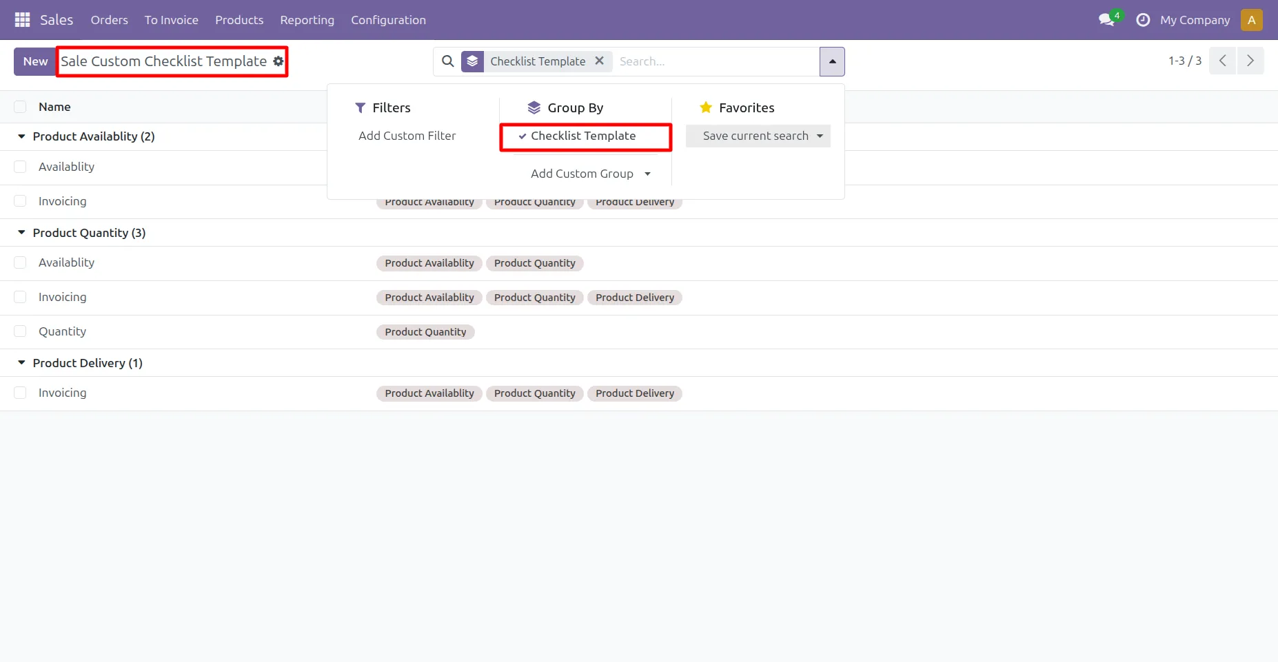
Task: Open the gear actions menu beside title
Action: pos(278,61)
